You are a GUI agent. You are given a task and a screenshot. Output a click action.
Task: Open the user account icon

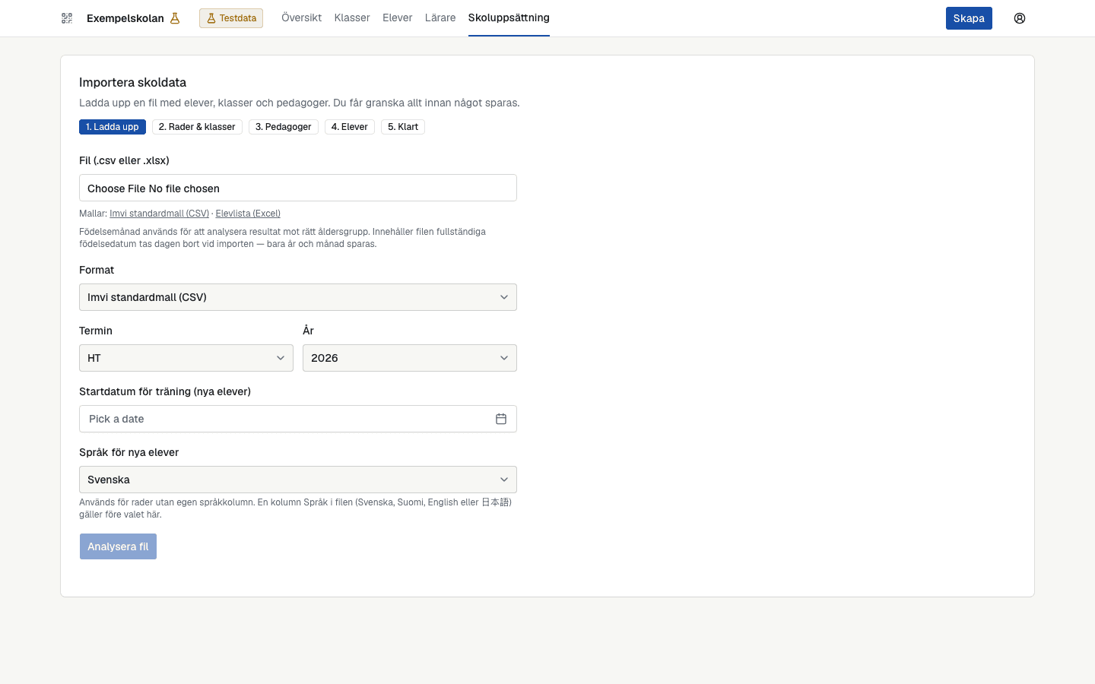[x=1020, y=18]
